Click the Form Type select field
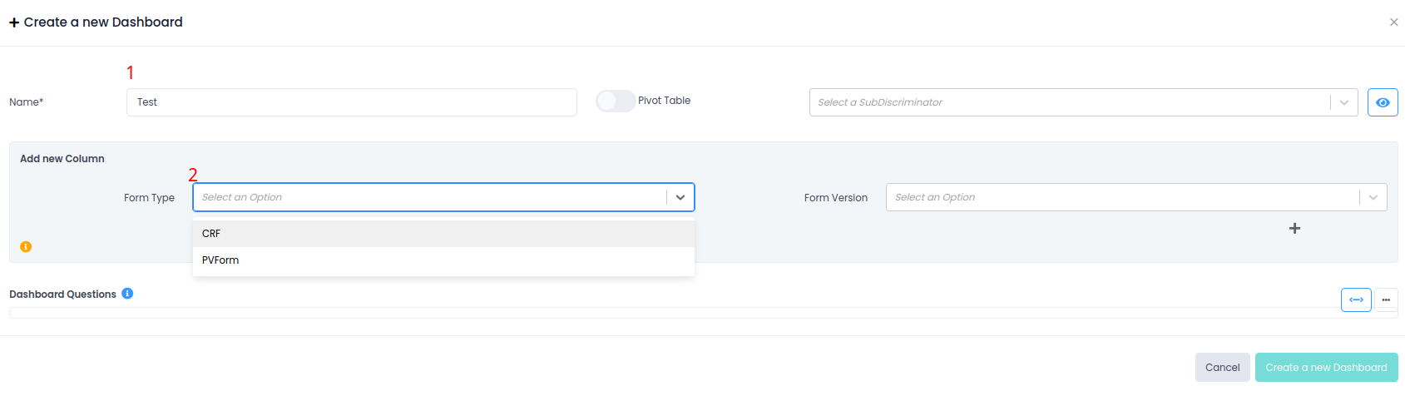1405x396 pixels. coord(428,197)
